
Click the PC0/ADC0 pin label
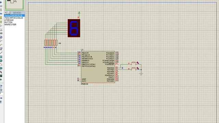(110, 53)
